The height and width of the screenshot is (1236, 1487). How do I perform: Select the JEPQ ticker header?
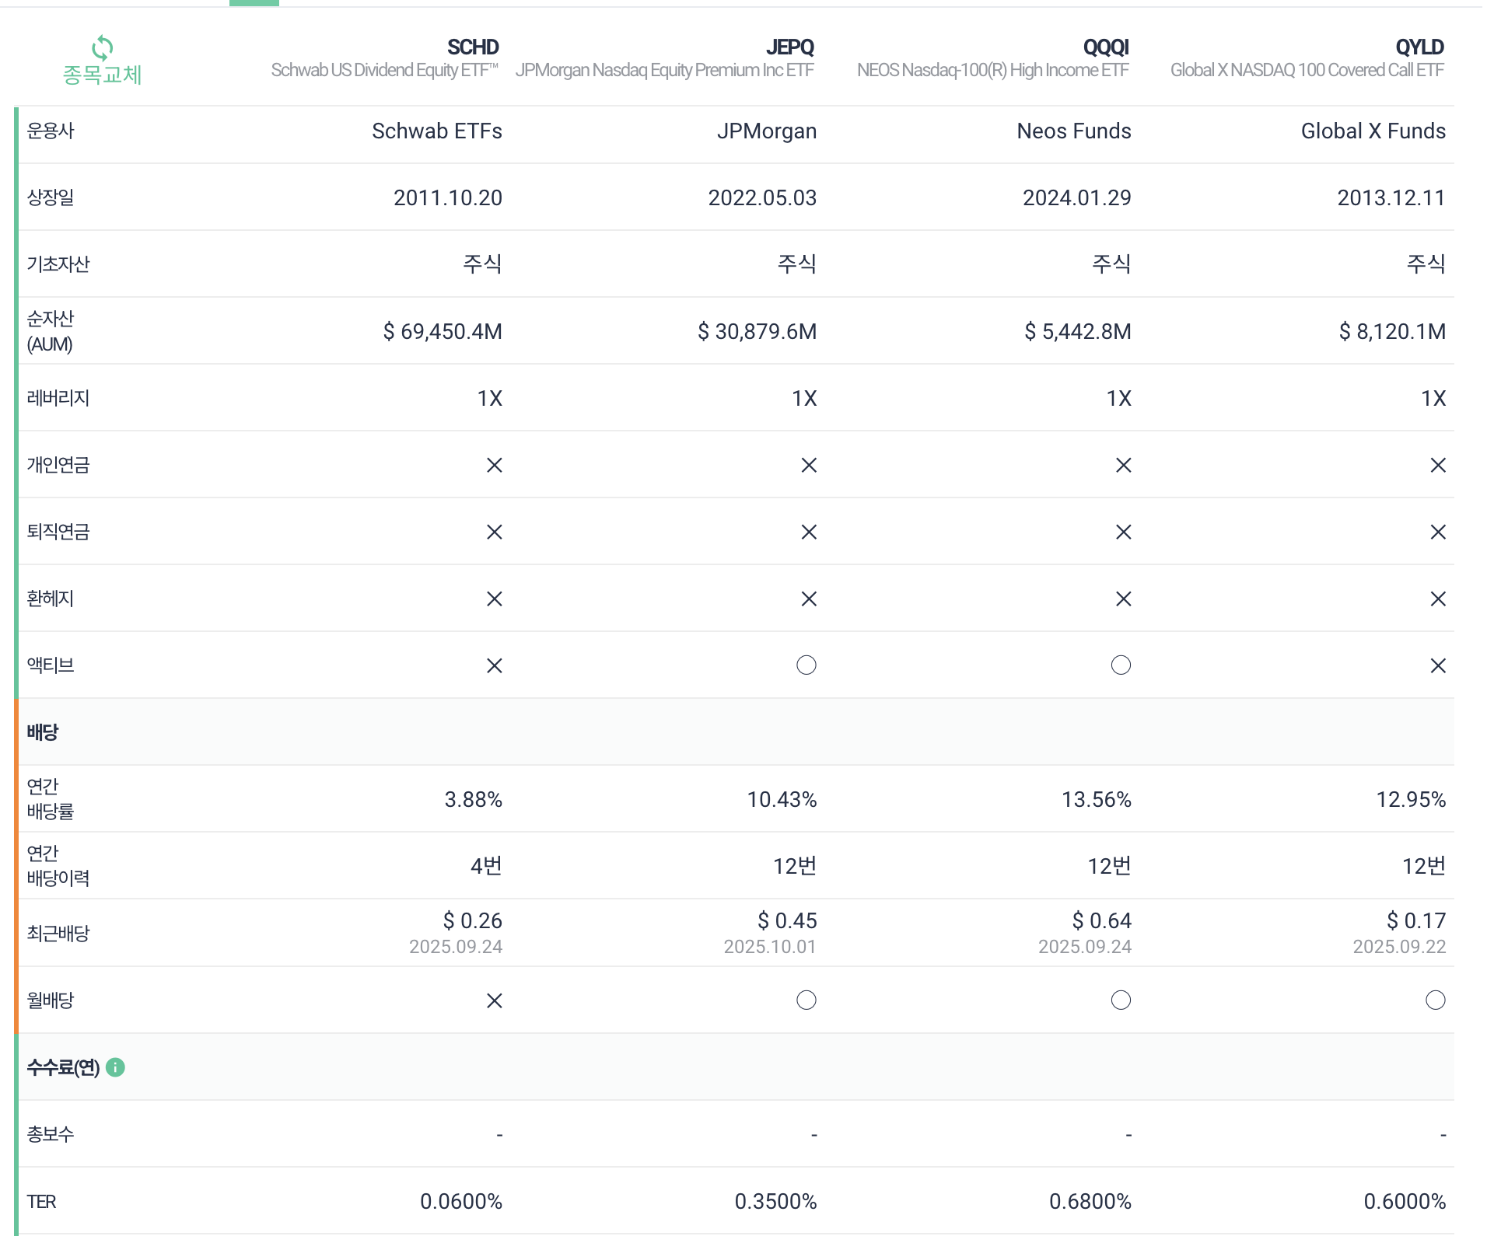[x=790, y=47]
